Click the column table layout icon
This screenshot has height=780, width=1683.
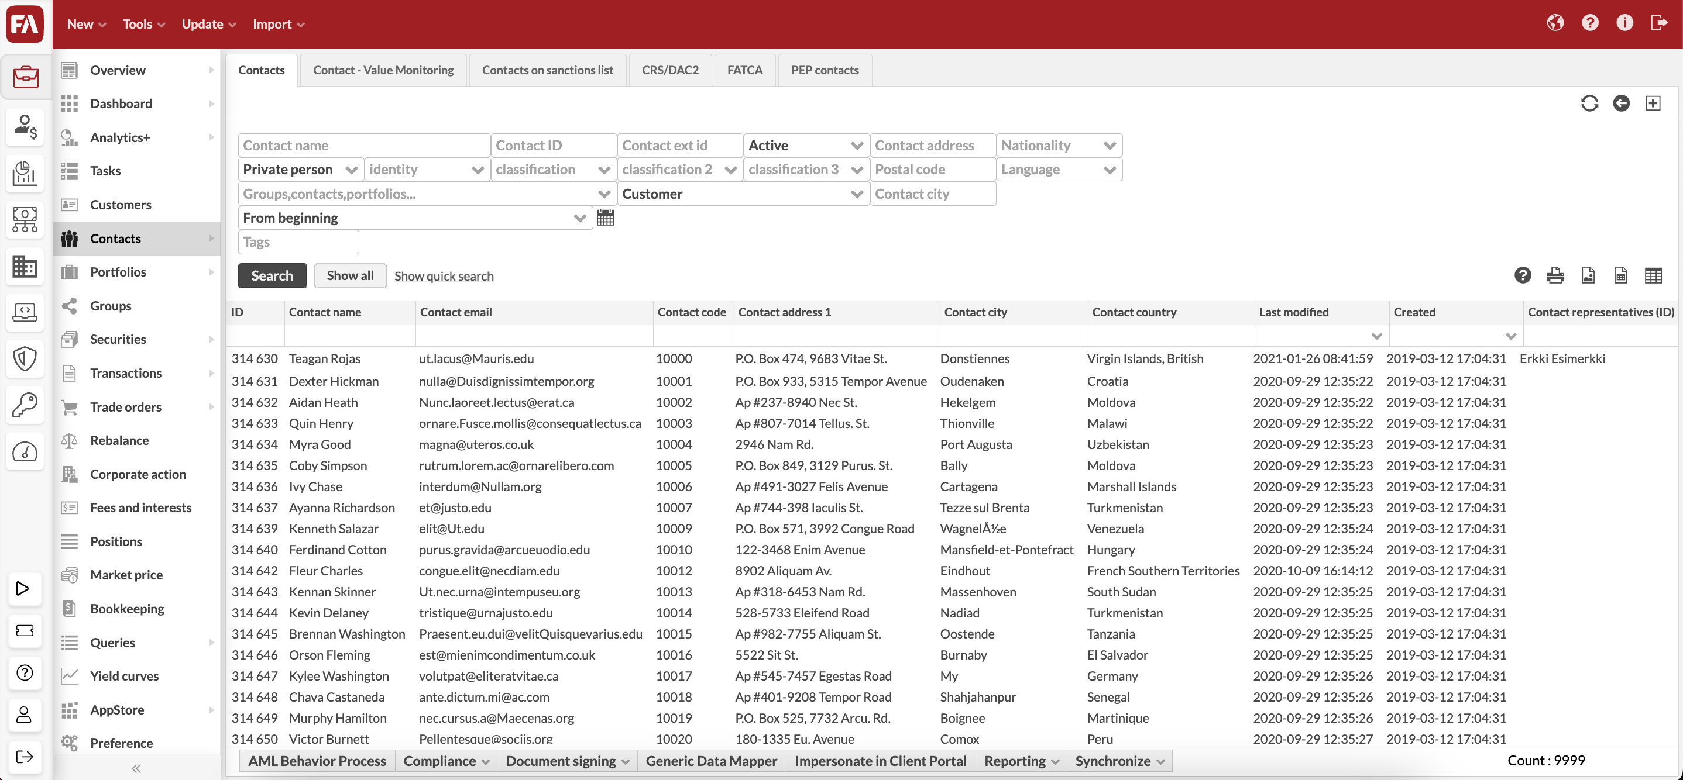1653,275
